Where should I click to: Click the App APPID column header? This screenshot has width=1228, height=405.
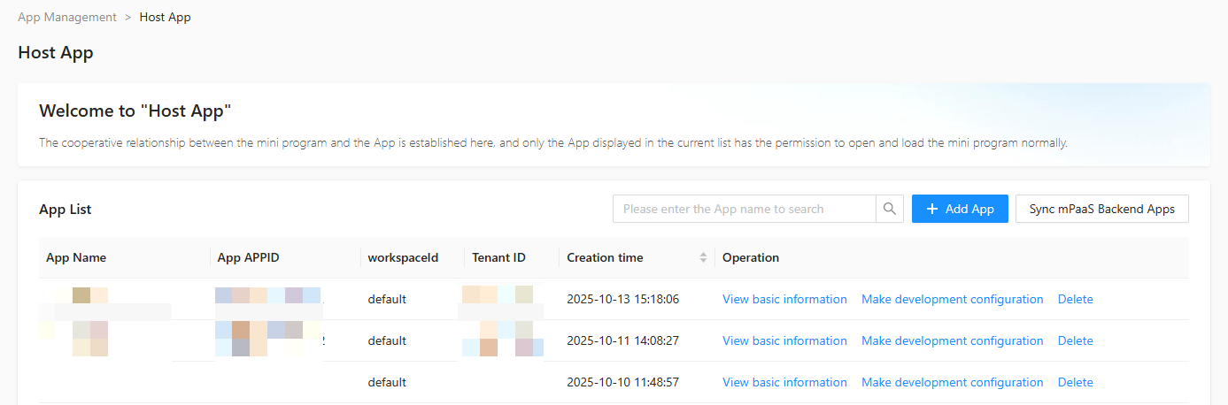249,257
